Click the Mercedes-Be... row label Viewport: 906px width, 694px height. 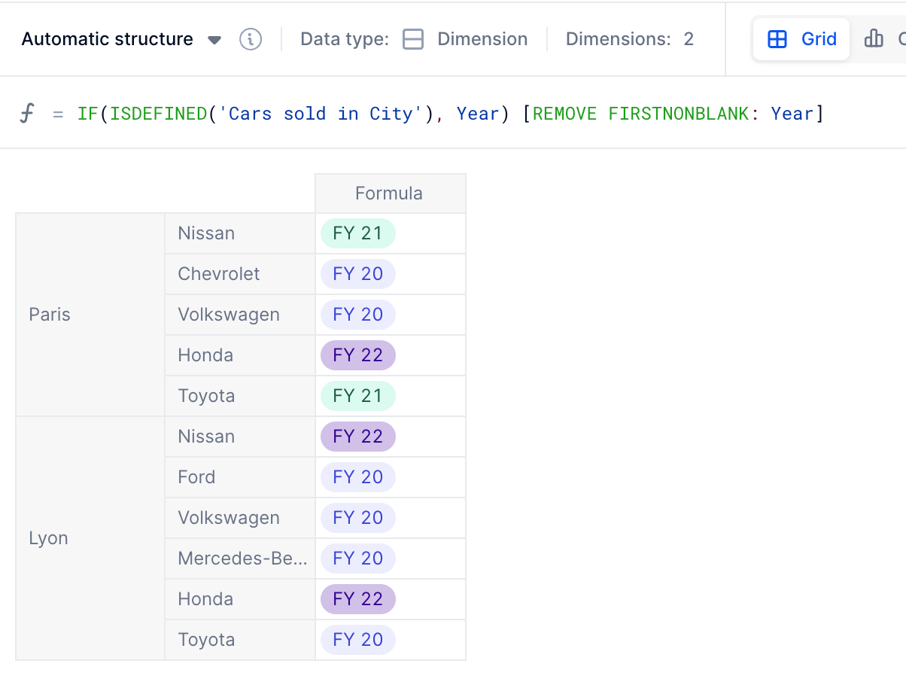coord(240,559)
